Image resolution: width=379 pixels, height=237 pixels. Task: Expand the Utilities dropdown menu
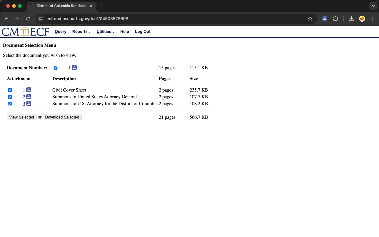[105, 32]
